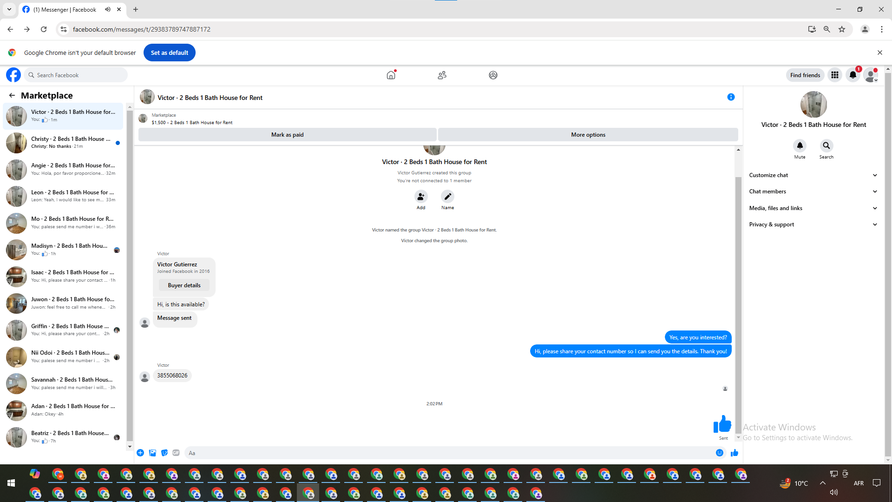Mute this conversation with the bell icon
This screenshot has width=892, height=502.
coord(800,145)
